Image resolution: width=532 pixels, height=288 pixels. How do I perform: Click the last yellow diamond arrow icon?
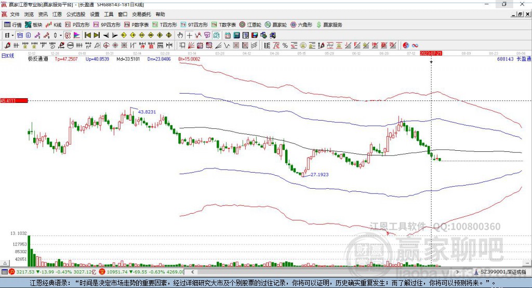[169, 35]
